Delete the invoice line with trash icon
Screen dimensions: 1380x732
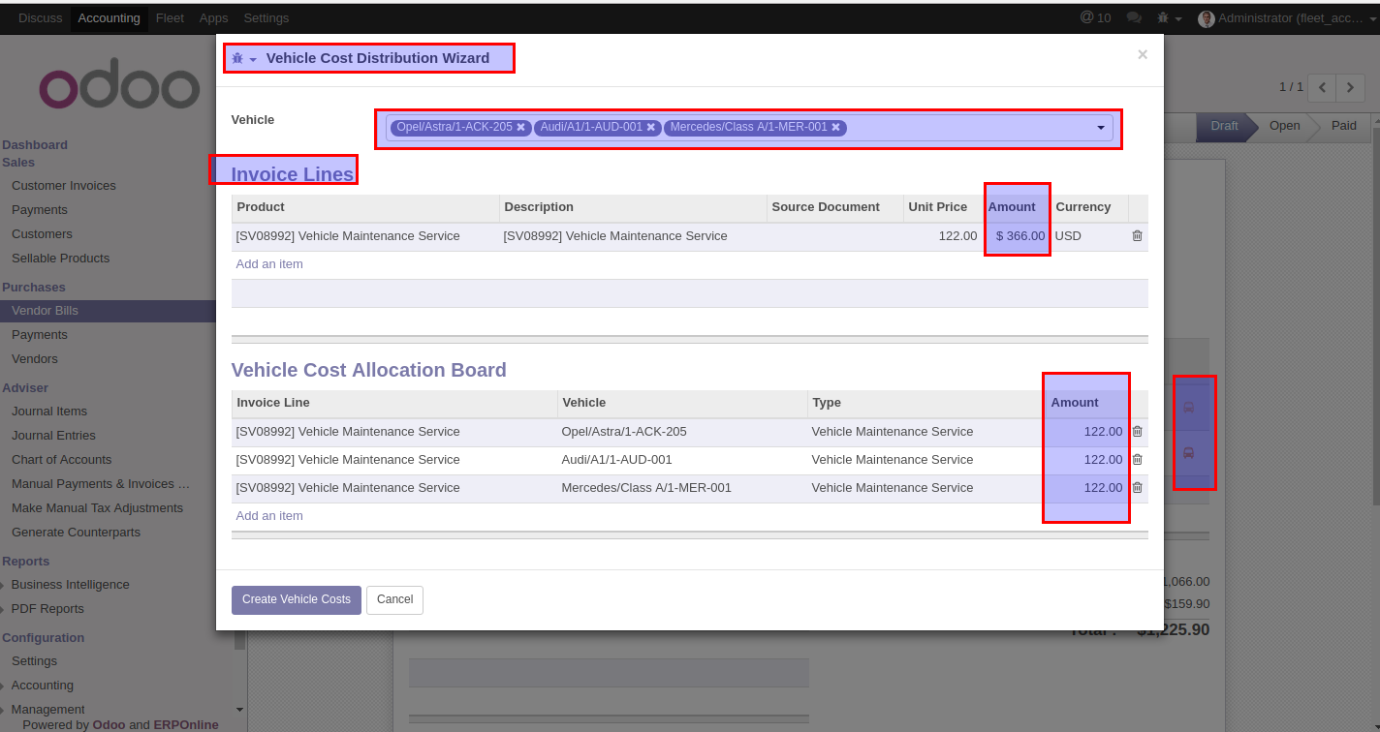[x=1138, y=236]
